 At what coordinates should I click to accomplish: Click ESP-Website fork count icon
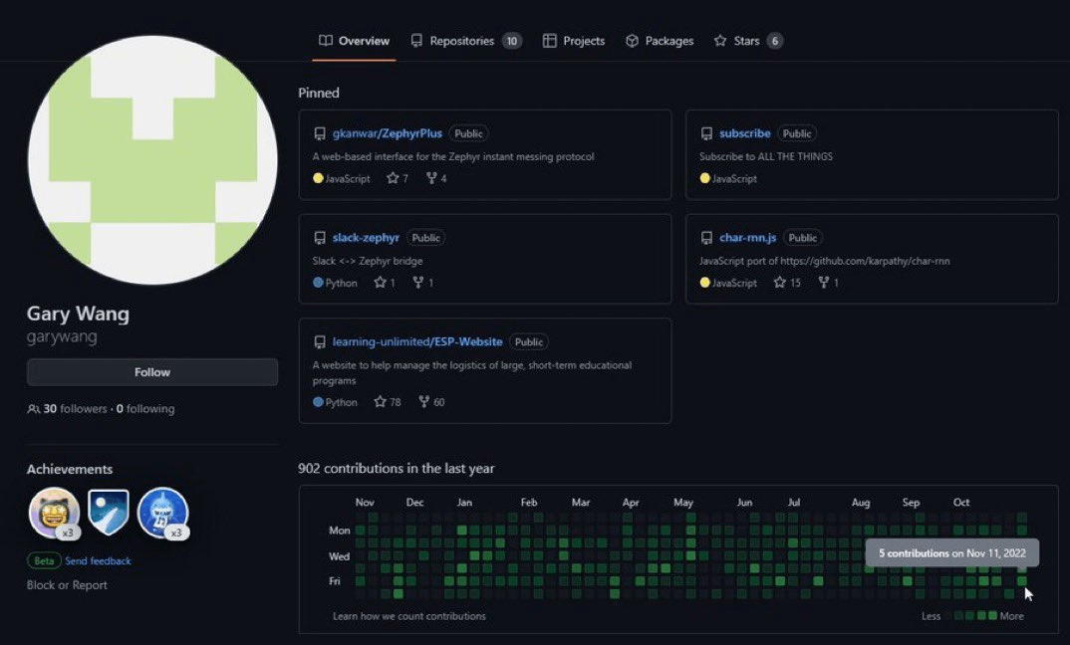pos(423,401)
